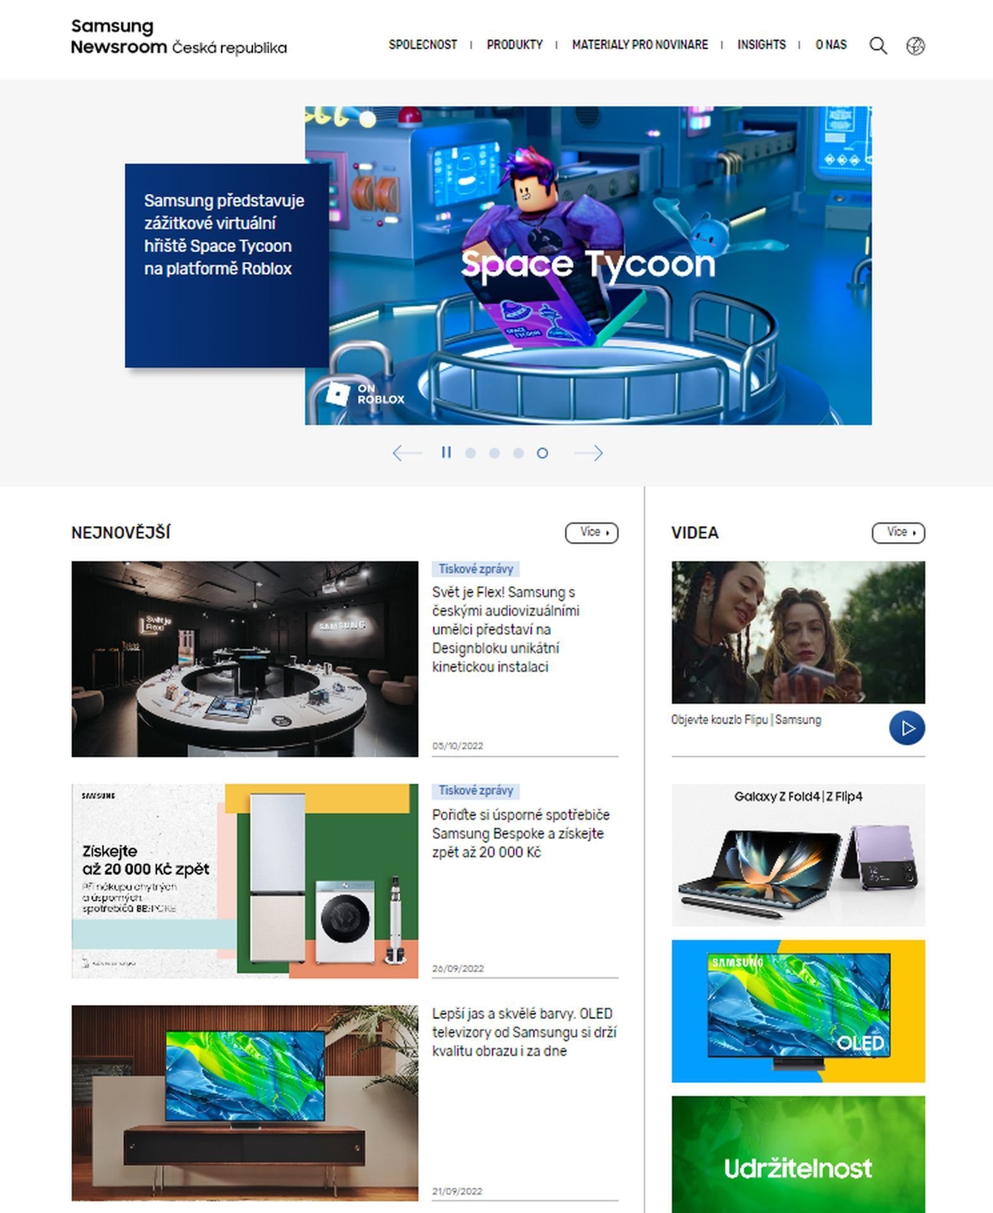Open MATERIÁLY PRO NOVINÁŘE menu
Screen dimensions: 993x1213
[x=640, y=45]
